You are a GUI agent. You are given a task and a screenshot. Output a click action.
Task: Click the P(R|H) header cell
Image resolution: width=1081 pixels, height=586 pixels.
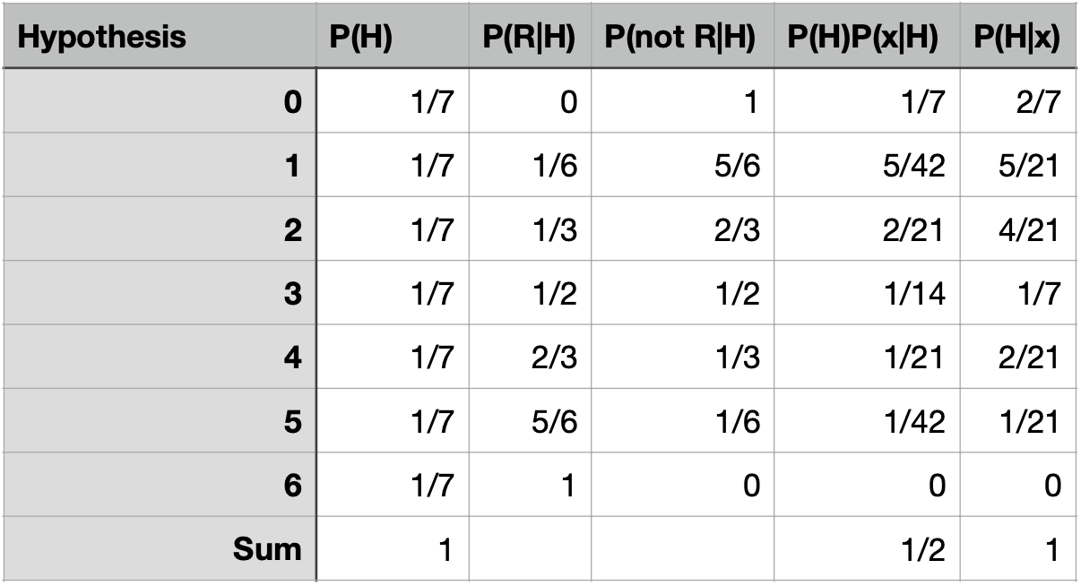pyautogui.click(x=529, y=38)
